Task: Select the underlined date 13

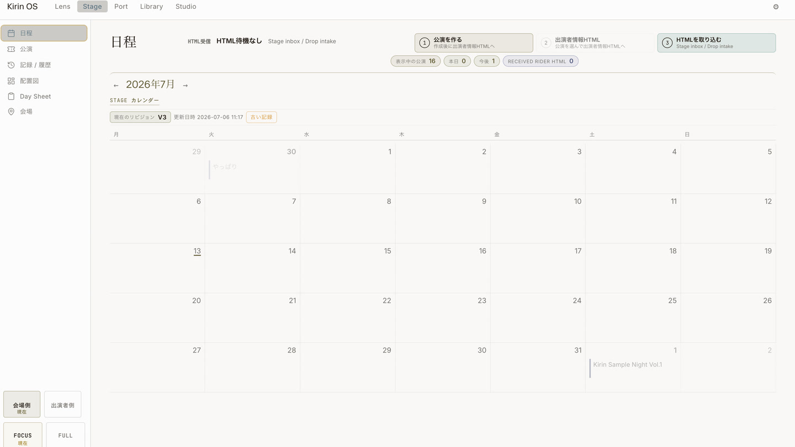Action: [x=197, y=251]
